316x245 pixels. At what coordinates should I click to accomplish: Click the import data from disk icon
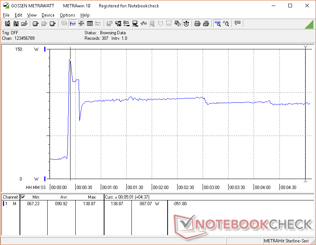click(16, 24)
